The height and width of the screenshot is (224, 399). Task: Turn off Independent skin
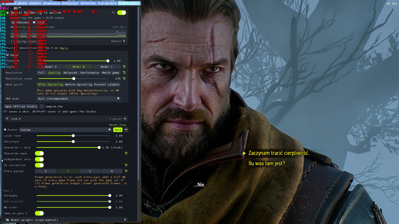(39, 159)
